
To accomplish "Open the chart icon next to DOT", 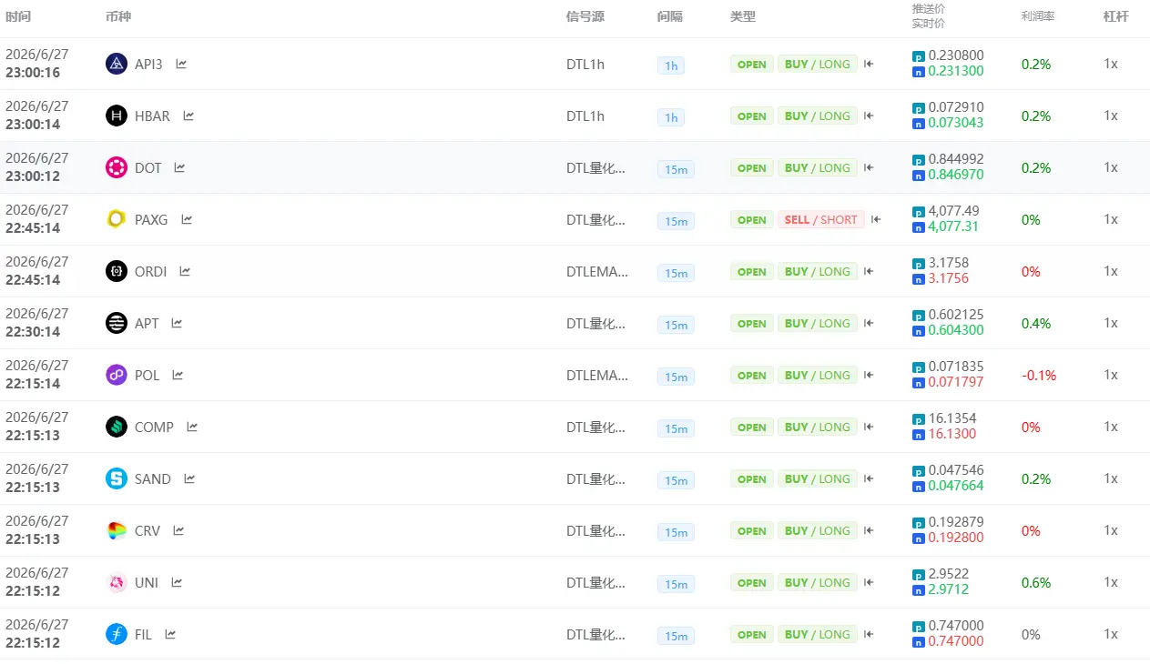I will click(179, 167).
